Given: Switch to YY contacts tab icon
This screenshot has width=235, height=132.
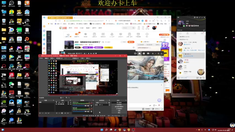Looking at the screenshot, I should click(187, 33).
